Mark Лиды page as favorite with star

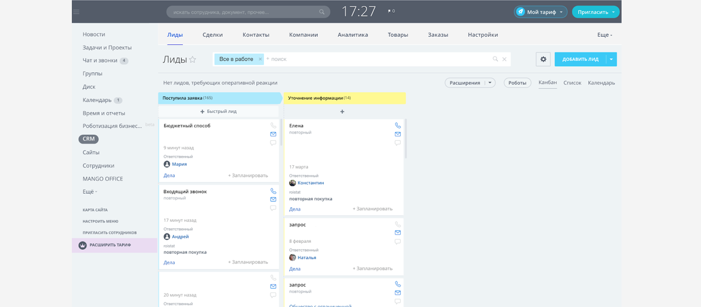pyautogui.click(x=193, y=60)
